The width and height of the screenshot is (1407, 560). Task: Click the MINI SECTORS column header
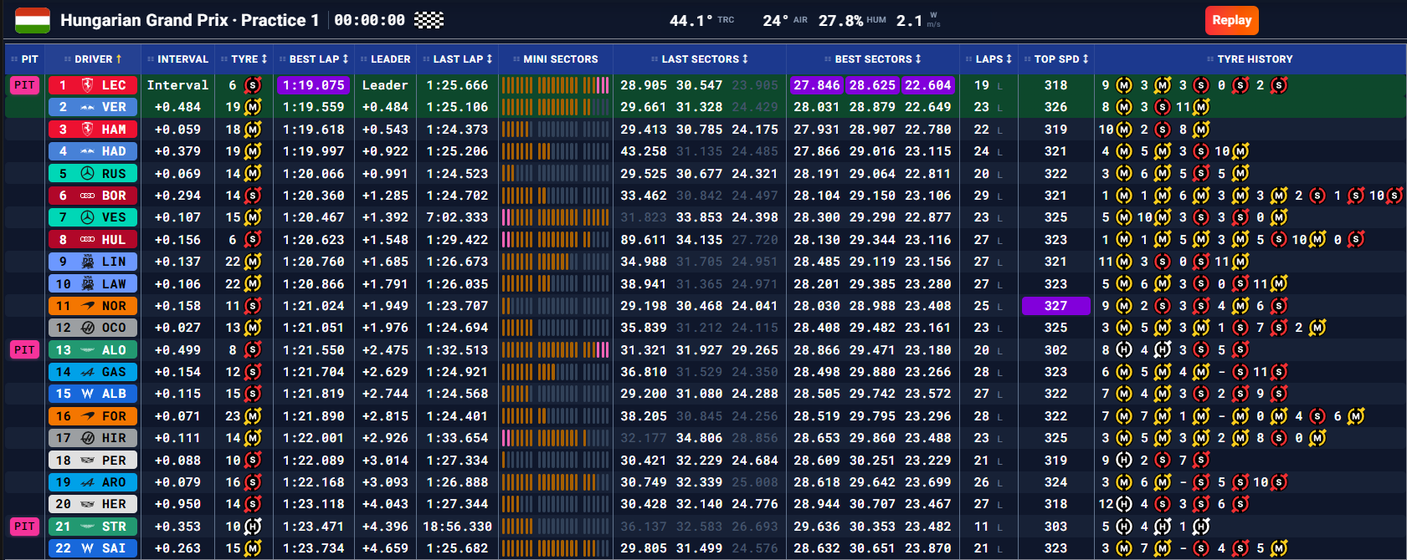click(556, 59)
